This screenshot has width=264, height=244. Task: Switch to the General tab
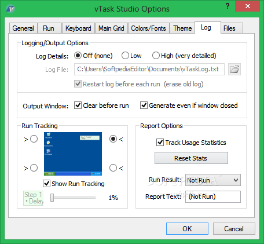coord(23,28)
